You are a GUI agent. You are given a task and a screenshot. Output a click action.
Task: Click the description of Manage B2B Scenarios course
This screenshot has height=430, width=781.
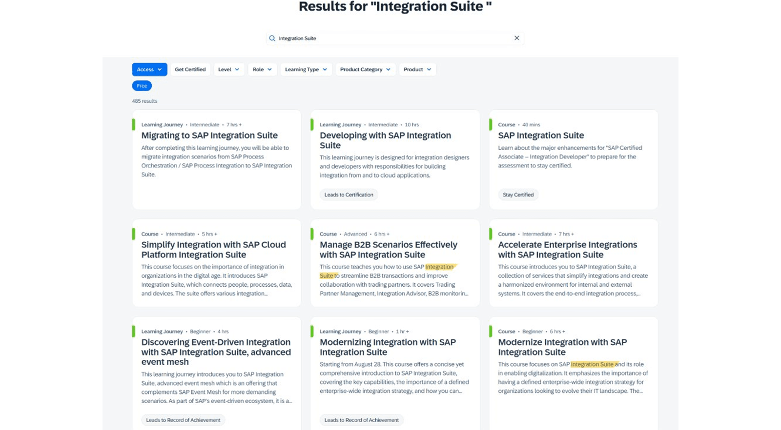pos(394,280)
